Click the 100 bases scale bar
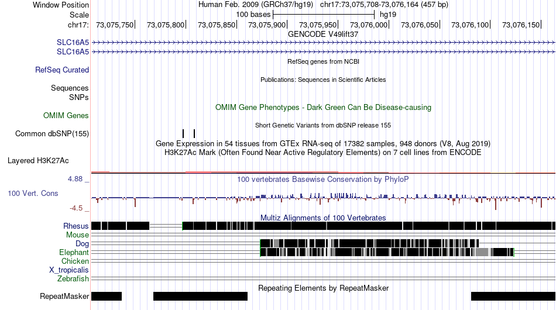556x310 pixels. coord(324,15)
